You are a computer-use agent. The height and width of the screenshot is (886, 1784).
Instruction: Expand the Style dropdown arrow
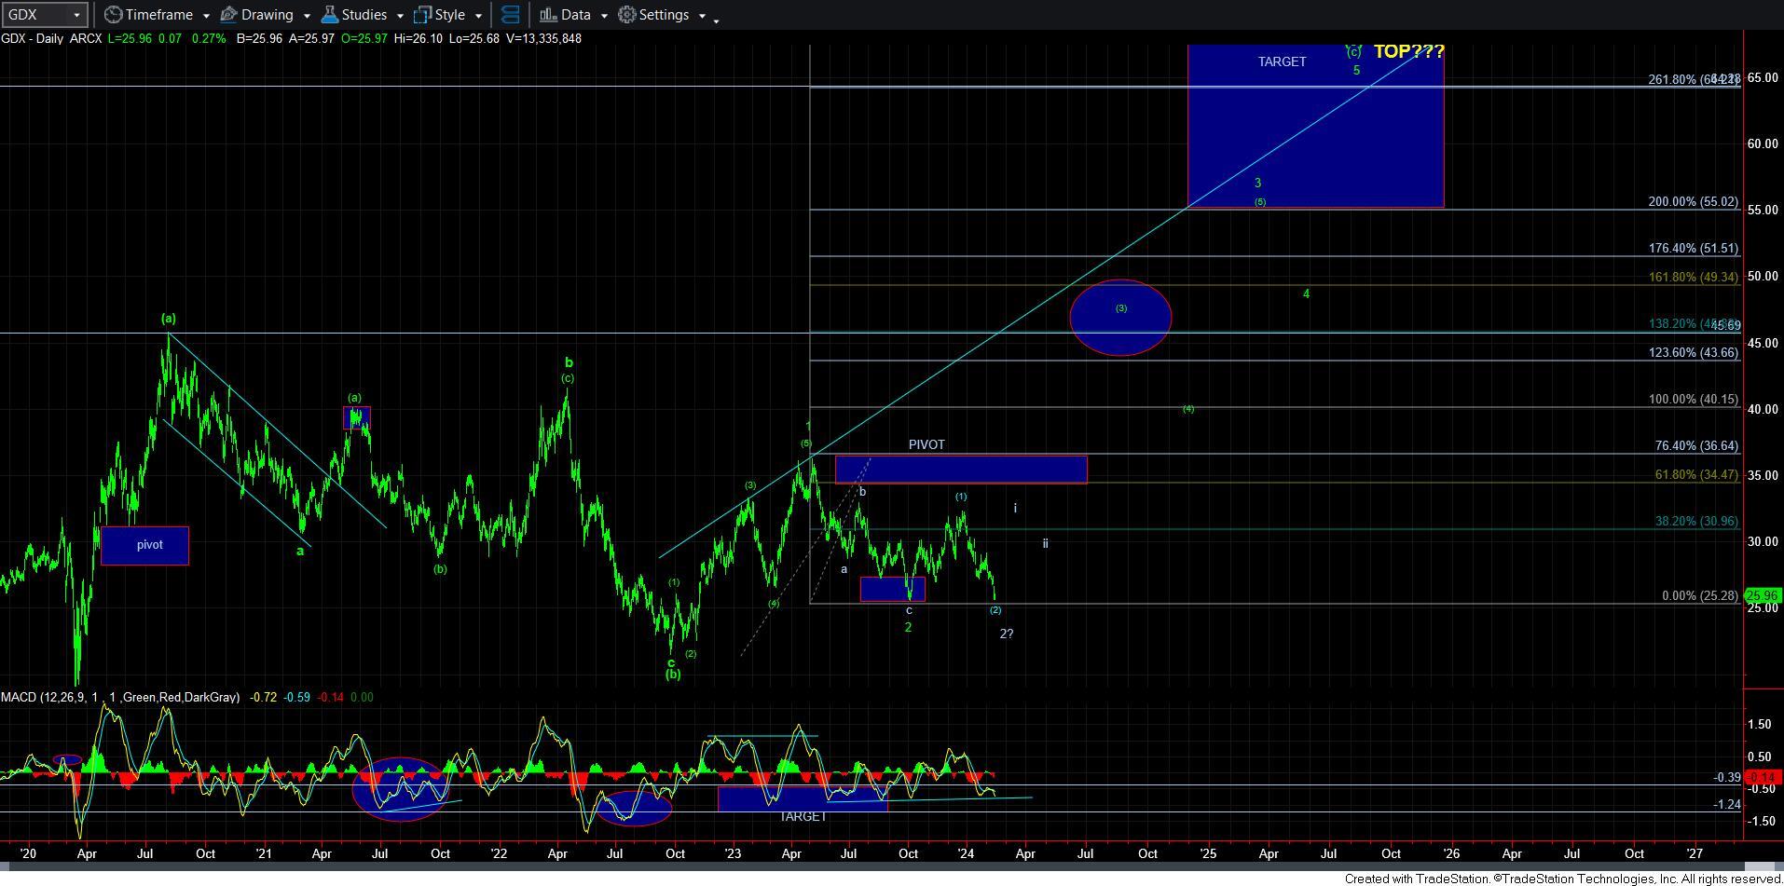click(x=478, y=16)
